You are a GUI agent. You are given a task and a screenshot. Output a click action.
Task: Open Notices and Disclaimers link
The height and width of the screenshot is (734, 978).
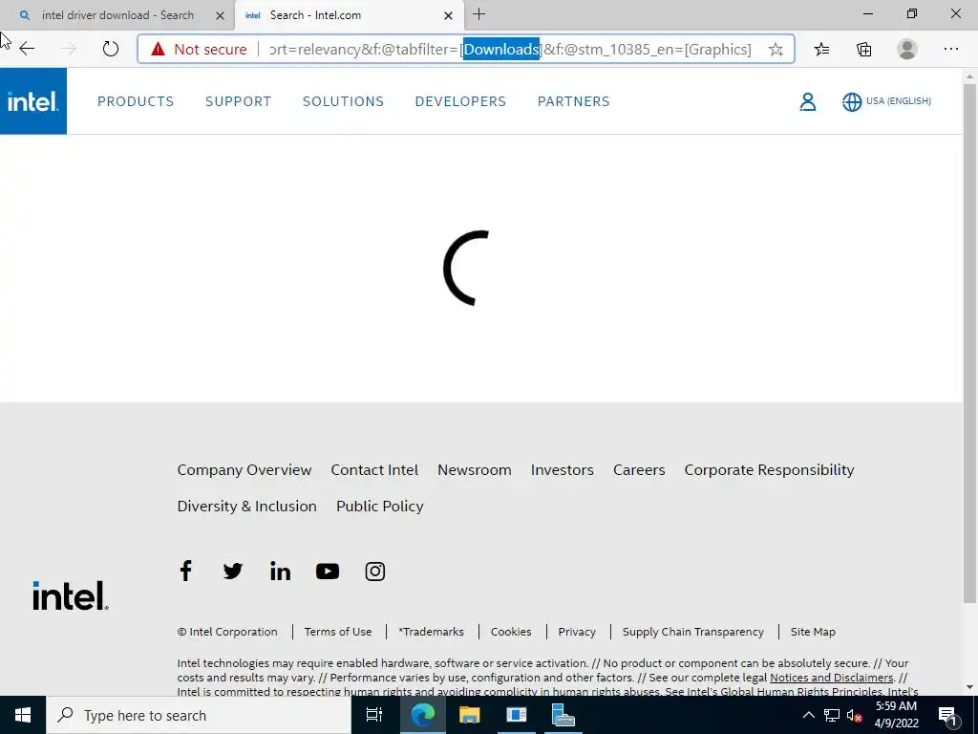point(832,678)
